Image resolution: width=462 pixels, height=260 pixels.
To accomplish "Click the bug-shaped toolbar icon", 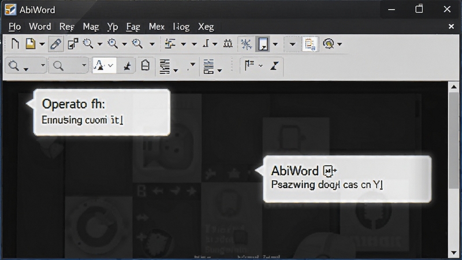I will (x=228, y=44).
